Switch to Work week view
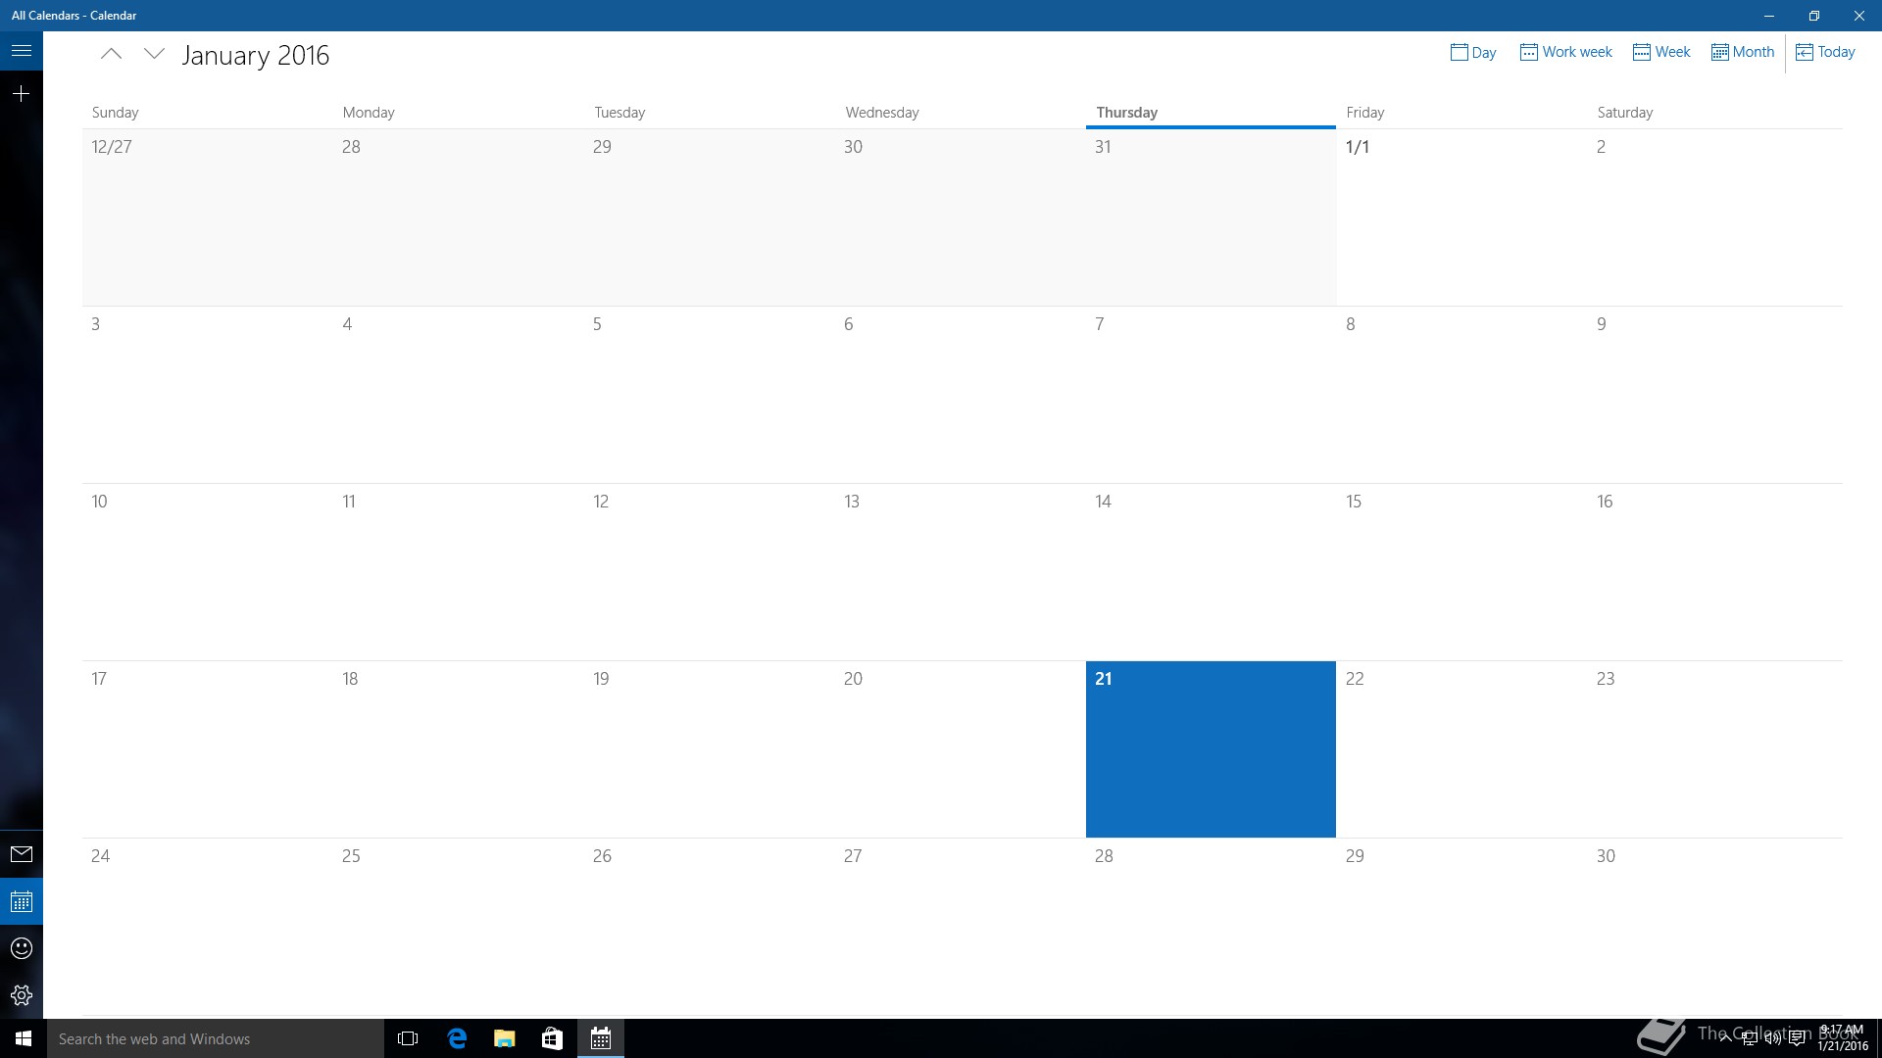 (x=1565, y=52)
